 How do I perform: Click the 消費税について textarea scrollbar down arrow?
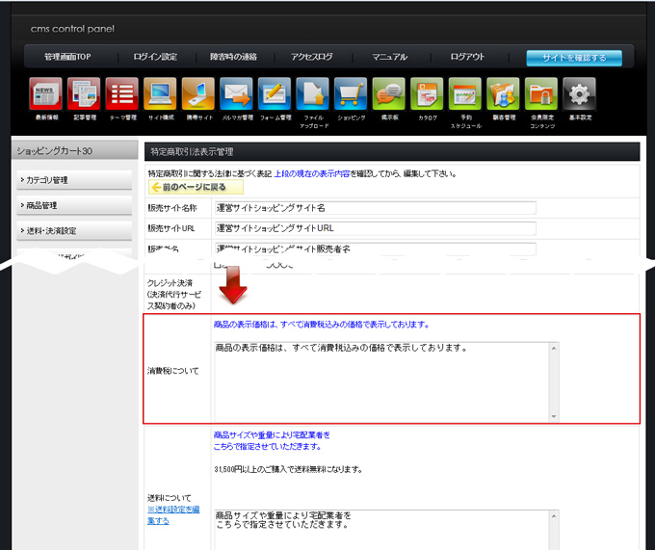[553, 416]
